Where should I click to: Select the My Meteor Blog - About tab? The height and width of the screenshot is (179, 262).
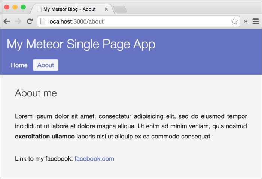pyautogui.click(x=69, y=9)
